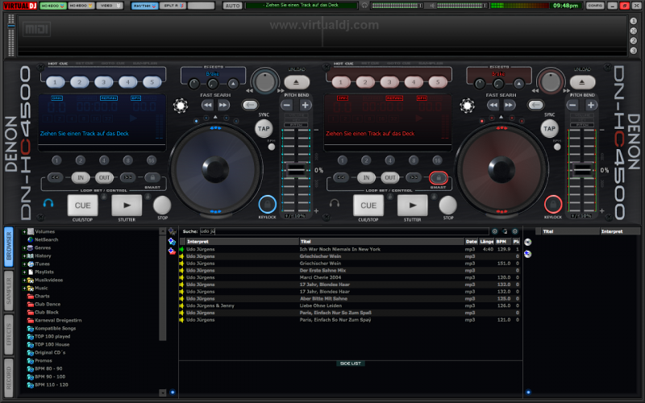Open effect selector arrow on right deck
645x403 pixels.
pyautogui.click(x=518, y=84)
